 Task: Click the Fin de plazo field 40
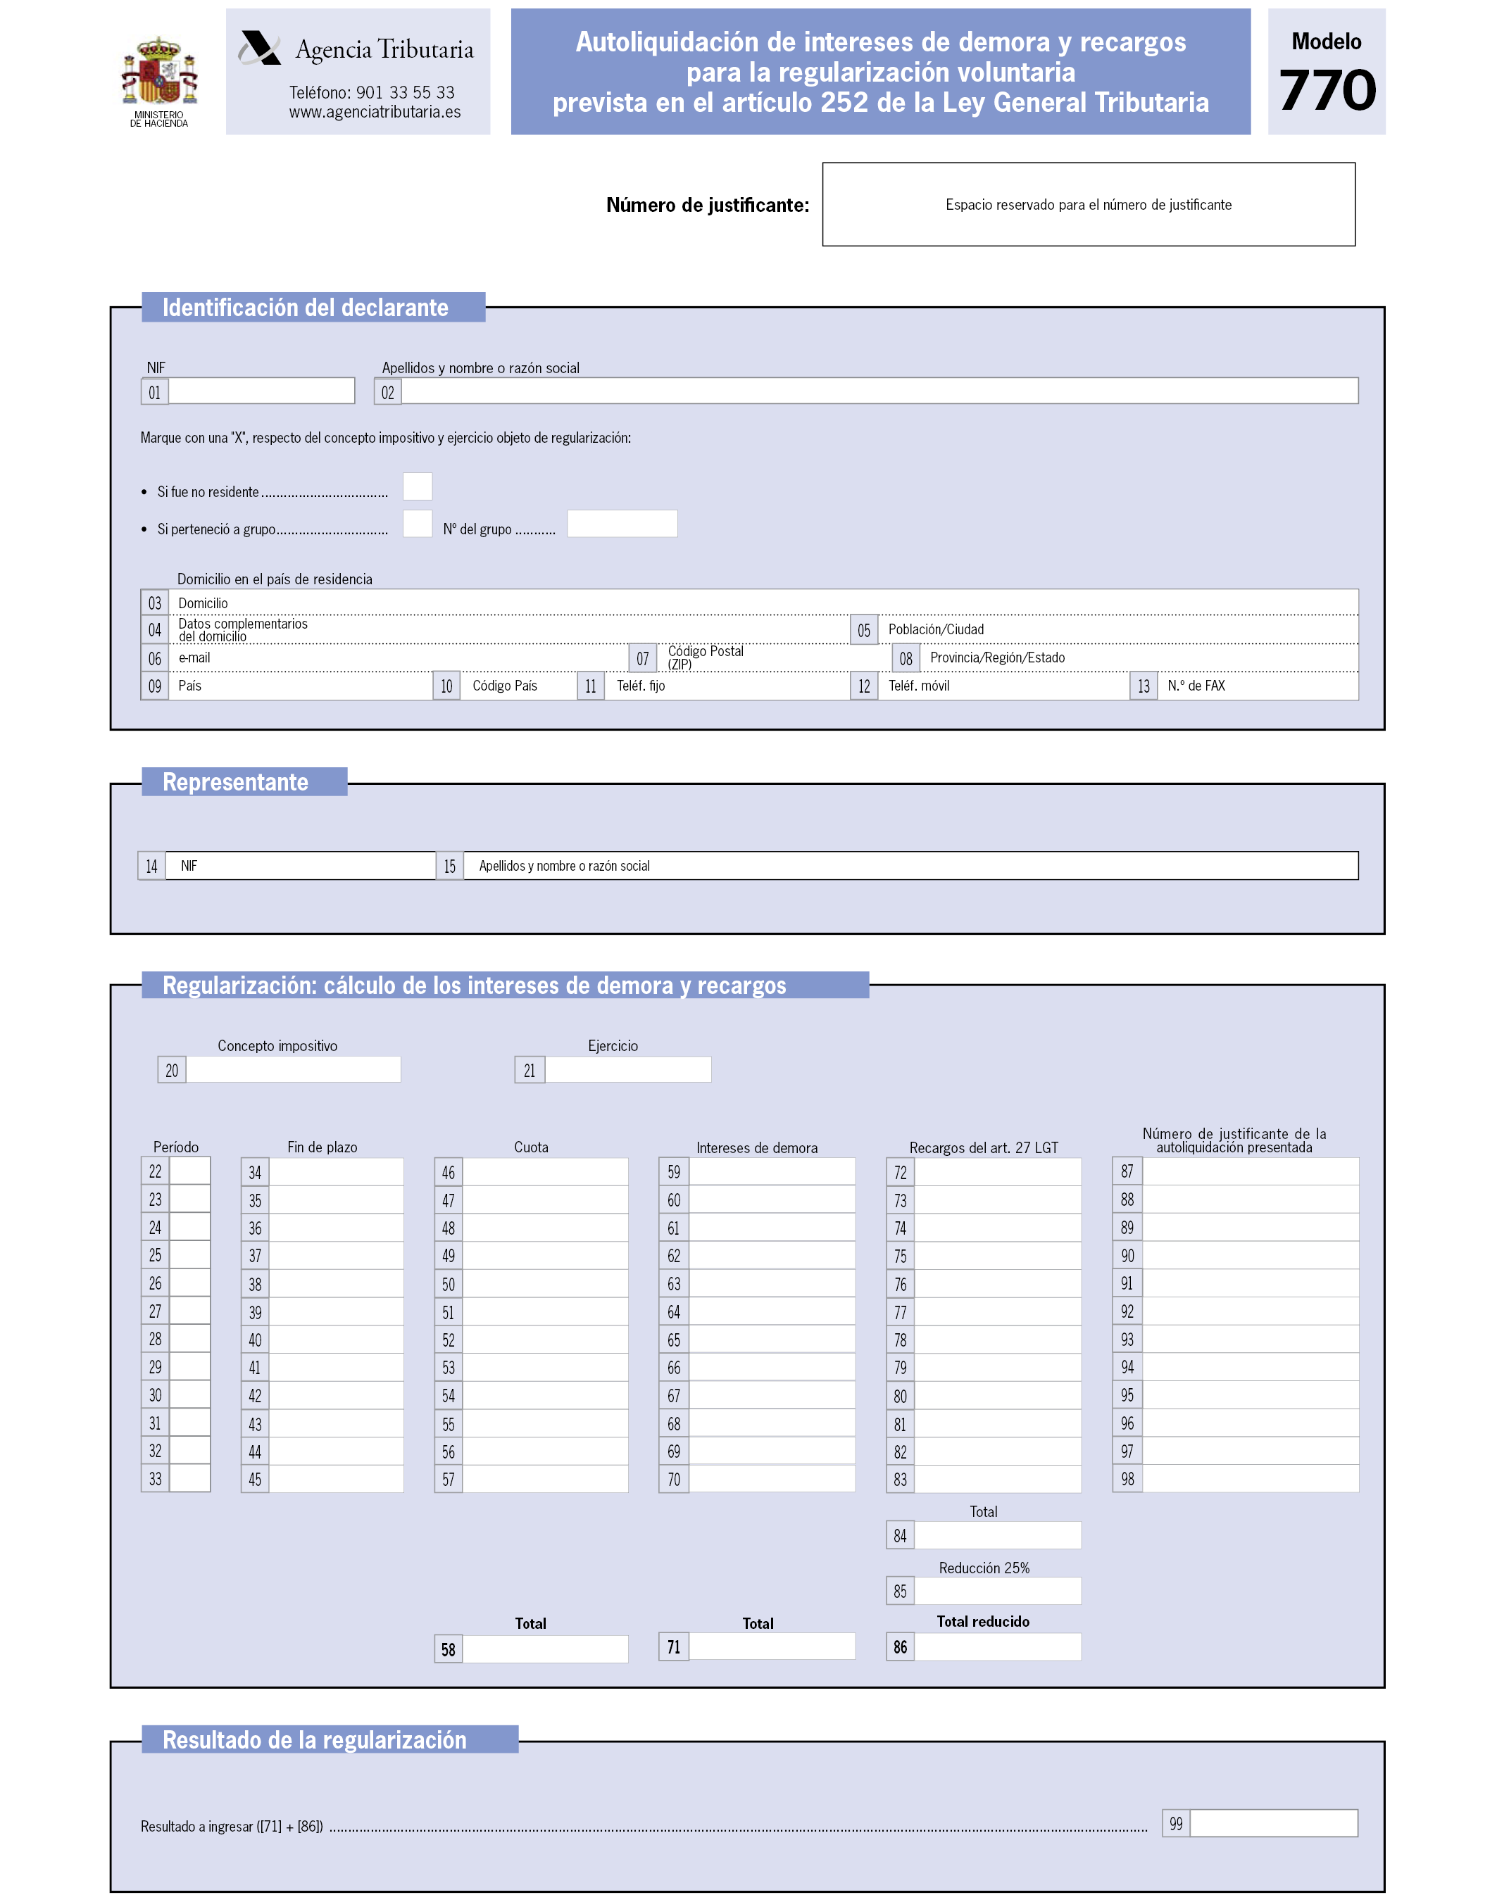[x=337, y=1340]
